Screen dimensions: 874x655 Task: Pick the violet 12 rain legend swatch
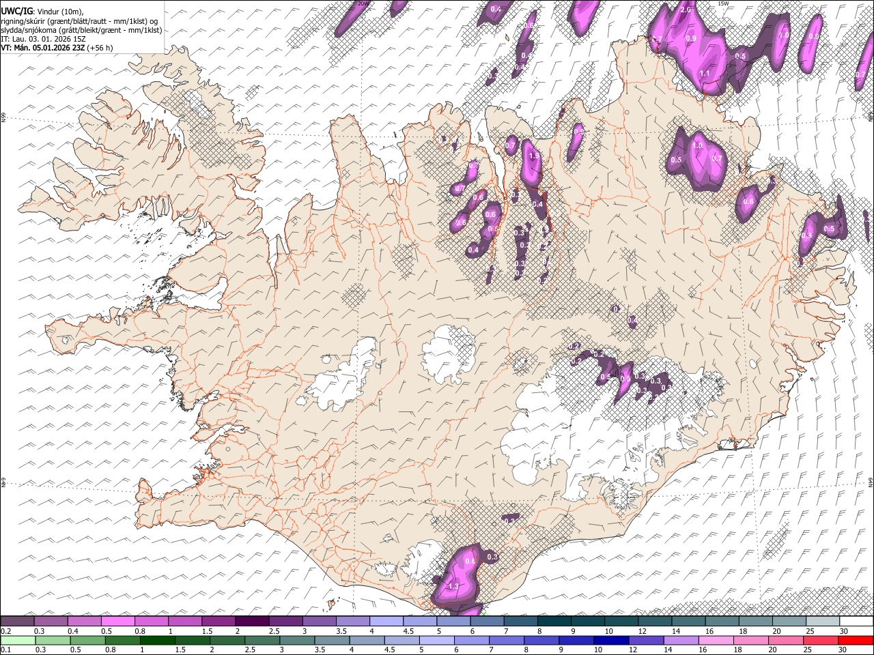click(x=646, y=640)
